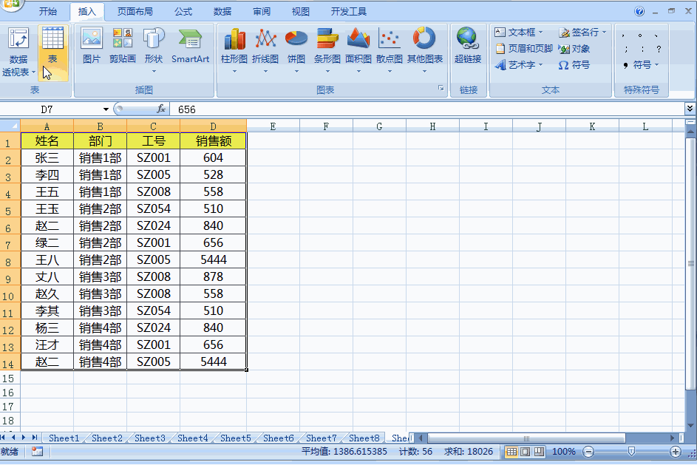Select row header 15
Viewport: 697px width, 465px height.
8,379
